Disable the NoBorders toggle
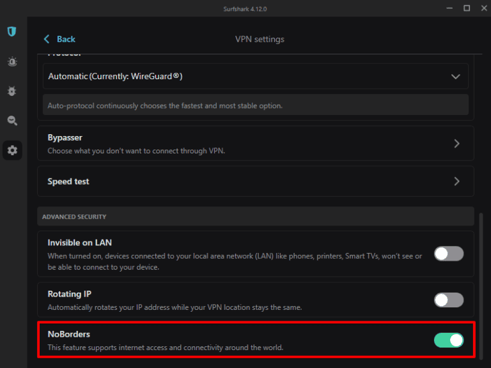Viewport: 491px width, 368px height. tap(449, 340)
